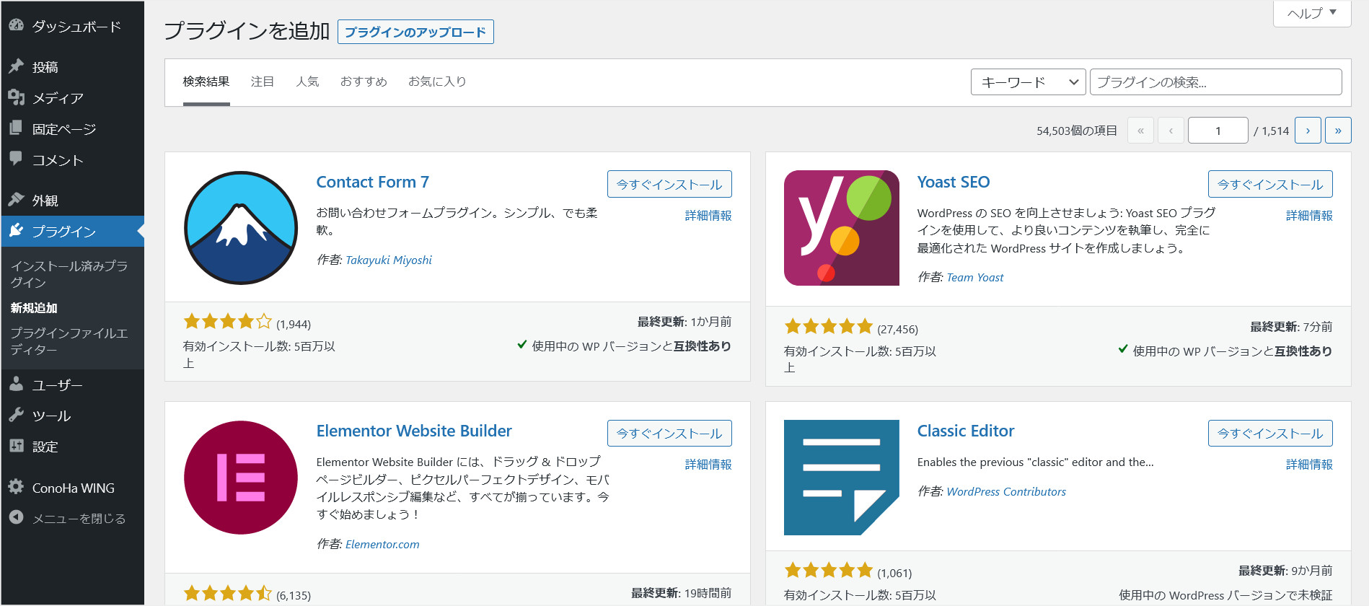Open 詳細情報 for Yoast SEO
This screenshot has width=1369, height=606.
pyautogui.click(x=1308, y=215)
